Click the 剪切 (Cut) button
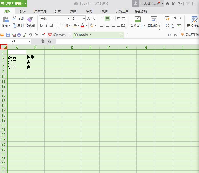The image size is (199, 173). (x=18, y=18)
